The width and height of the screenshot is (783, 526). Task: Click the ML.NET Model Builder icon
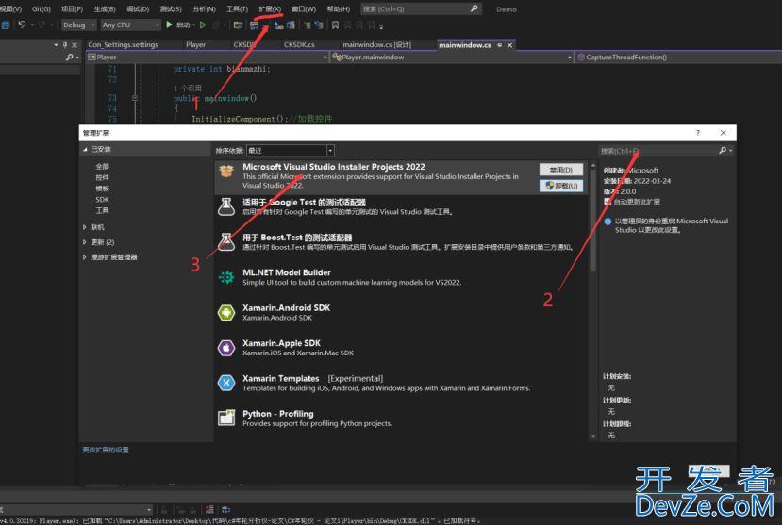[226, 277]
